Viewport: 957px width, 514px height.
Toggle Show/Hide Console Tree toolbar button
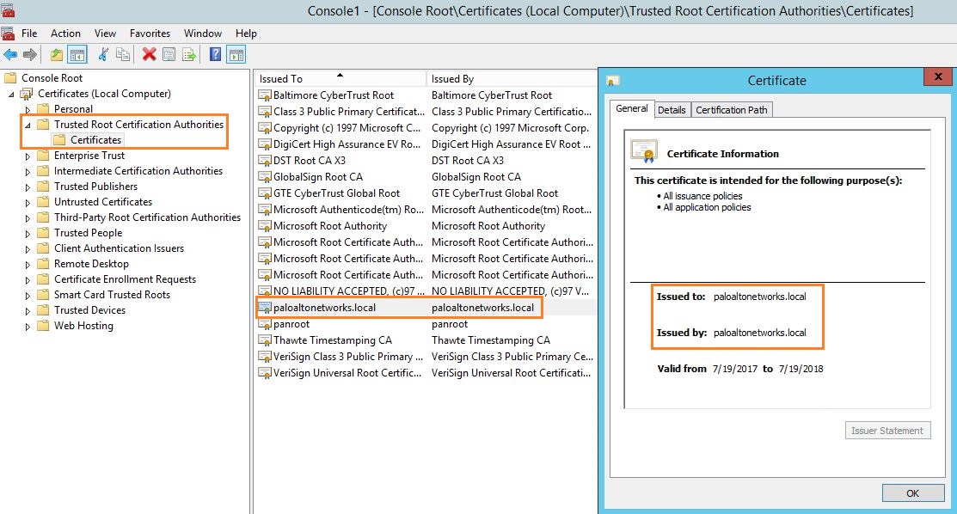point(77,55)
